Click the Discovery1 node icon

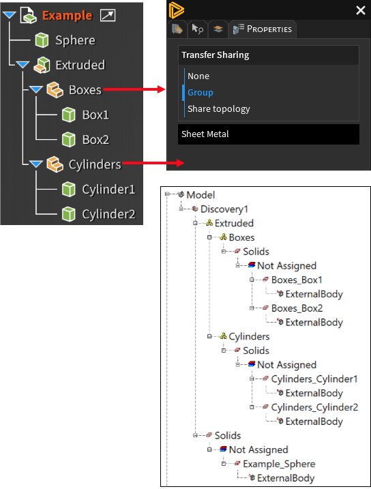[195, 209]
